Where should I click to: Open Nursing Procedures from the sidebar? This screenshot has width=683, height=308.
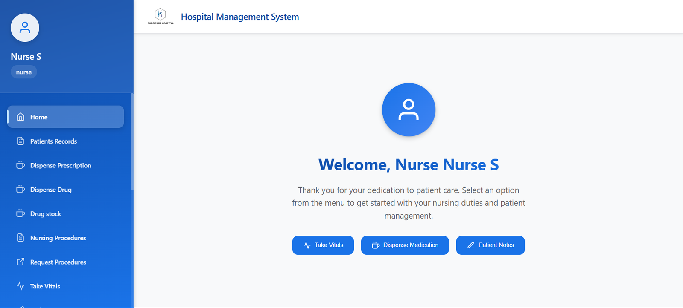pos(58,238)
